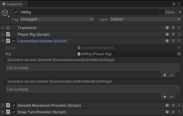183x116 pixels.
Task: Click the Exclusive Access Granted event header
Action: click(93, 60)
